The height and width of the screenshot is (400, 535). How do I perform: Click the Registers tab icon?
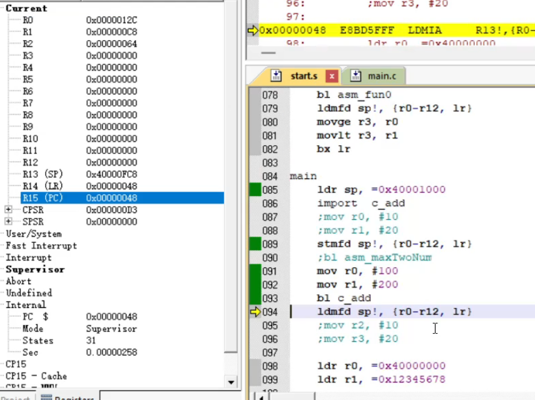[46, 397]
